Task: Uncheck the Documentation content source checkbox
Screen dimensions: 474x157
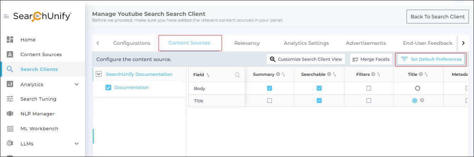Action: click(108, 87)
